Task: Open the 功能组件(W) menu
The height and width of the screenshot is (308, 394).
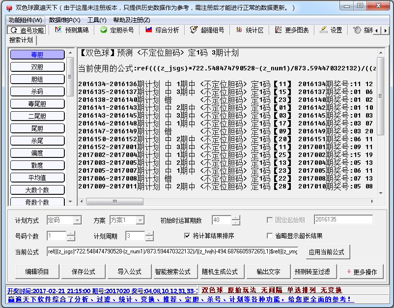Action: tap(26, 20)
